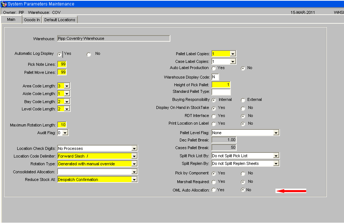Select No for Pick by Component

tap(243, 174)
